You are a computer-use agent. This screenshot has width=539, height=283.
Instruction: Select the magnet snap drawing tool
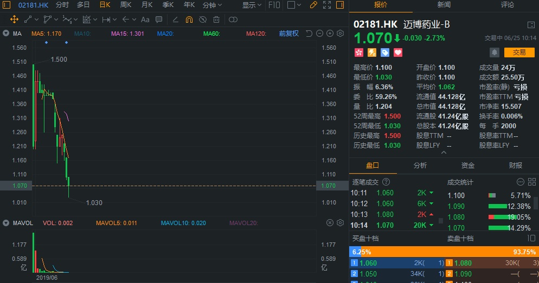[x=189, y=19]
